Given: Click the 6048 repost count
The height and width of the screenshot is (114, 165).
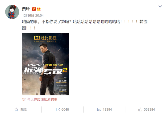Looking at the screenshot, I should click(65, 109).
